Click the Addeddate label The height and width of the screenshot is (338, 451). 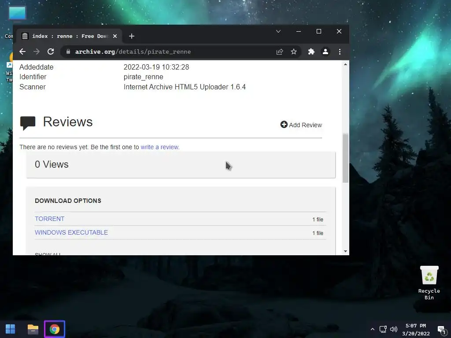[36, 67]
